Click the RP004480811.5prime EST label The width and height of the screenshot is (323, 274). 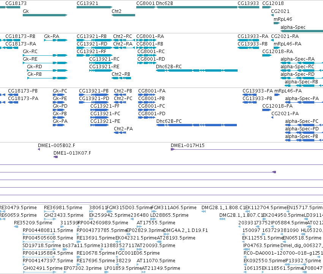(48, 230)
